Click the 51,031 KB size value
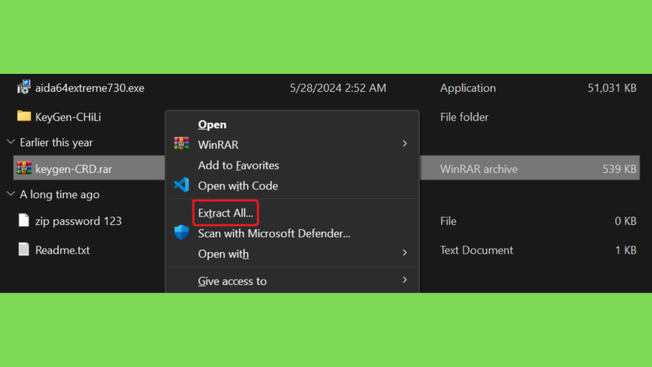 point(612,88)
